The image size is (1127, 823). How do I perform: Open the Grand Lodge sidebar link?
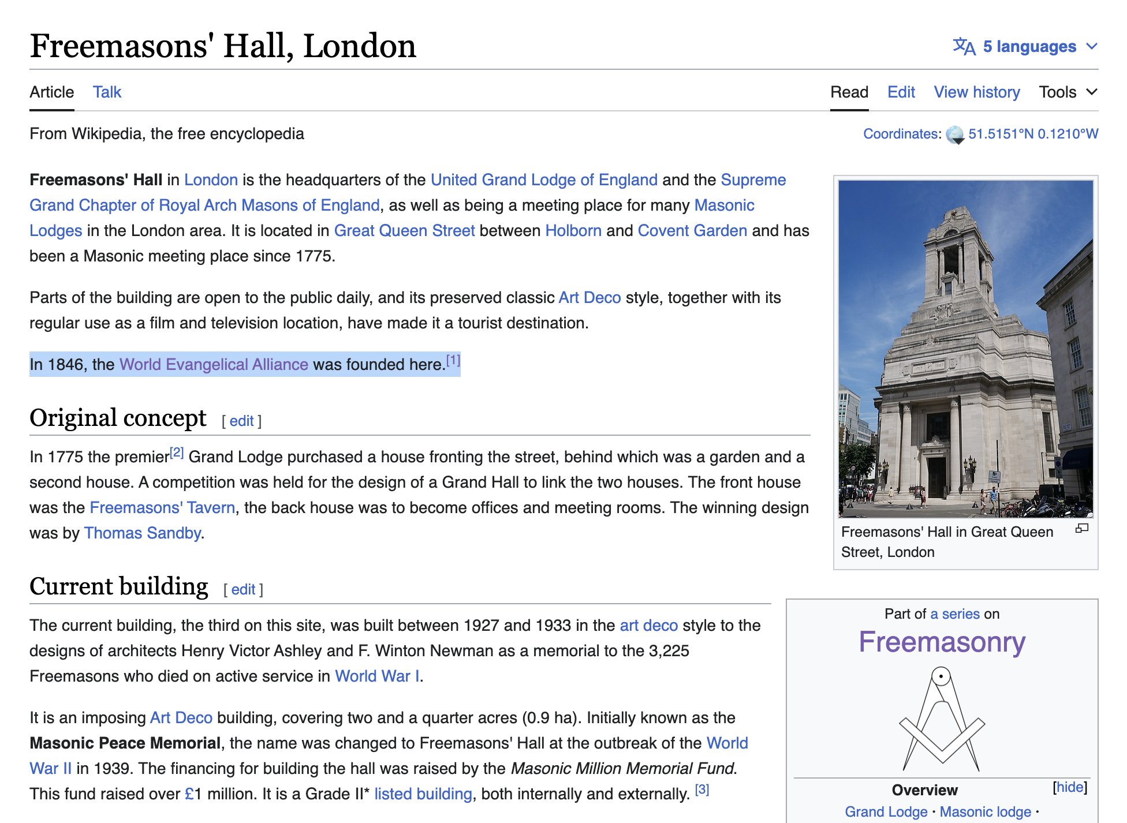point(886,811)
